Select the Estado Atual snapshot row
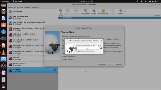This screenshot has width=161, height=90. (x=109, y=18)
